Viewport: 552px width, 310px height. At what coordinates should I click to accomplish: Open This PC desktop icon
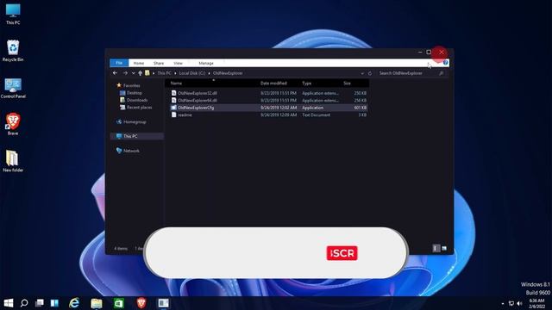[13, 15]
